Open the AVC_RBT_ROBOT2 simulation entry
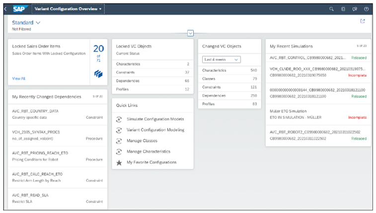376x213 pixels. pos(318,135)
